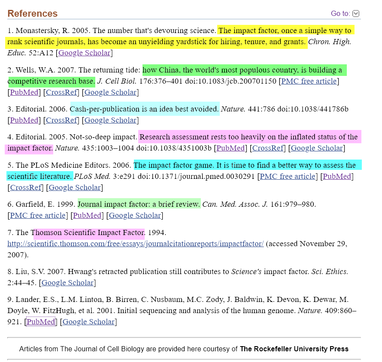Open PubMed link for Garfield 1999 reference
The image size is (382, 362).
[87, 215]
